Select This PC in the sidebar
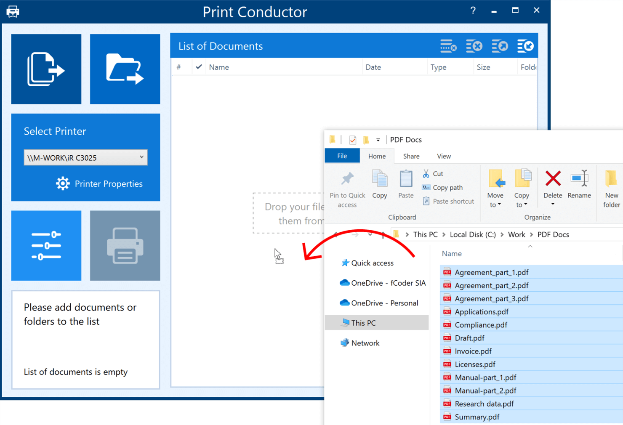Screen dimensions: 623x425 [363, 322]
